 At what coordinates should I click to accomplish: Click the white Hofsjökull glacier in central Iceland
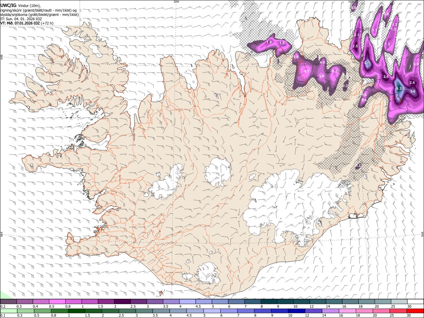pos(218,172)
